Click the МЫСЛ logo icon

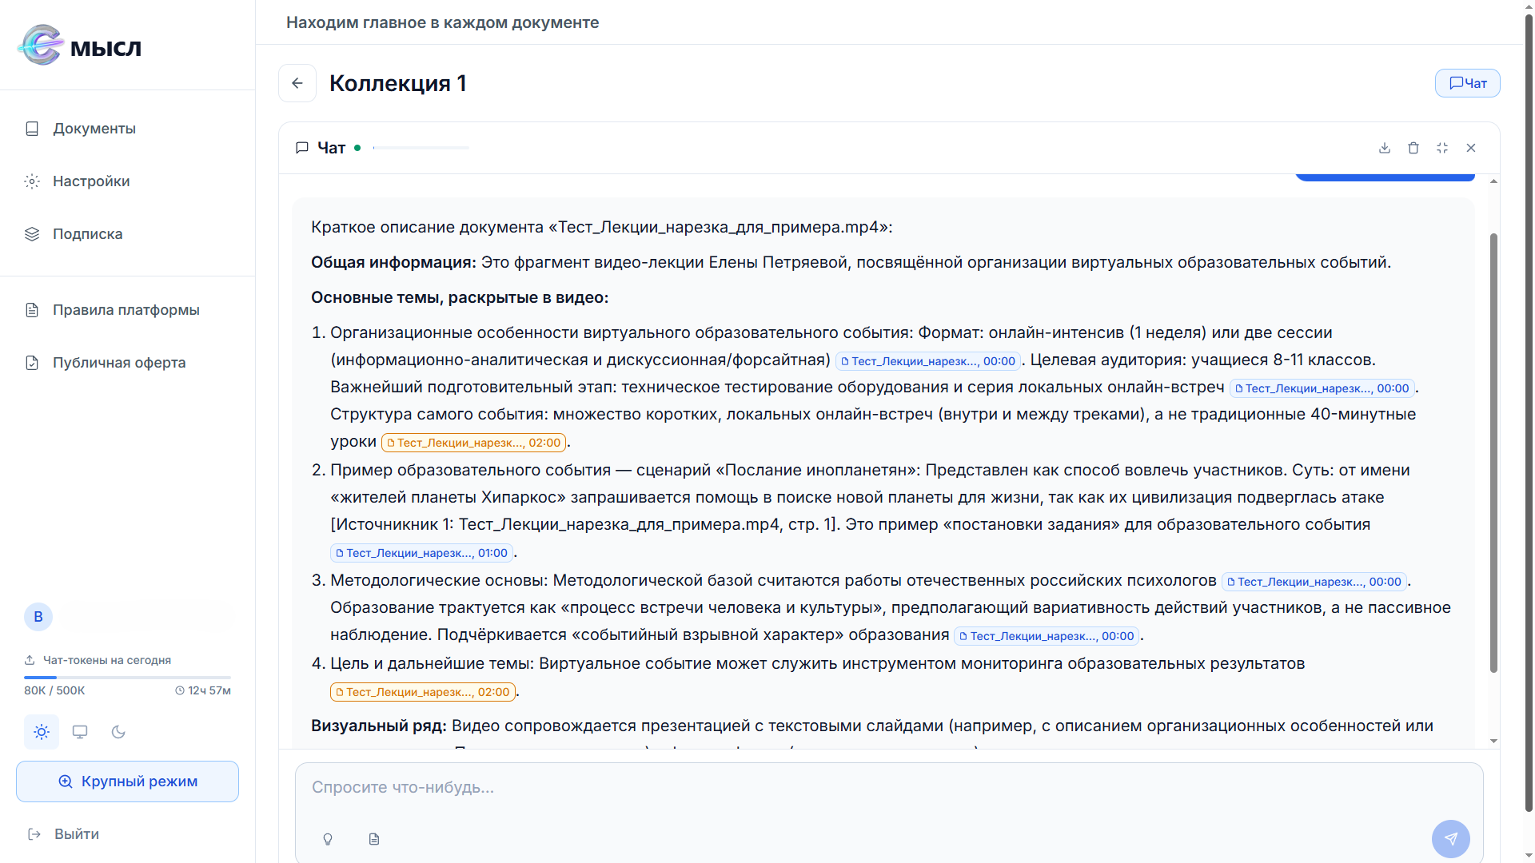point(41,46)
